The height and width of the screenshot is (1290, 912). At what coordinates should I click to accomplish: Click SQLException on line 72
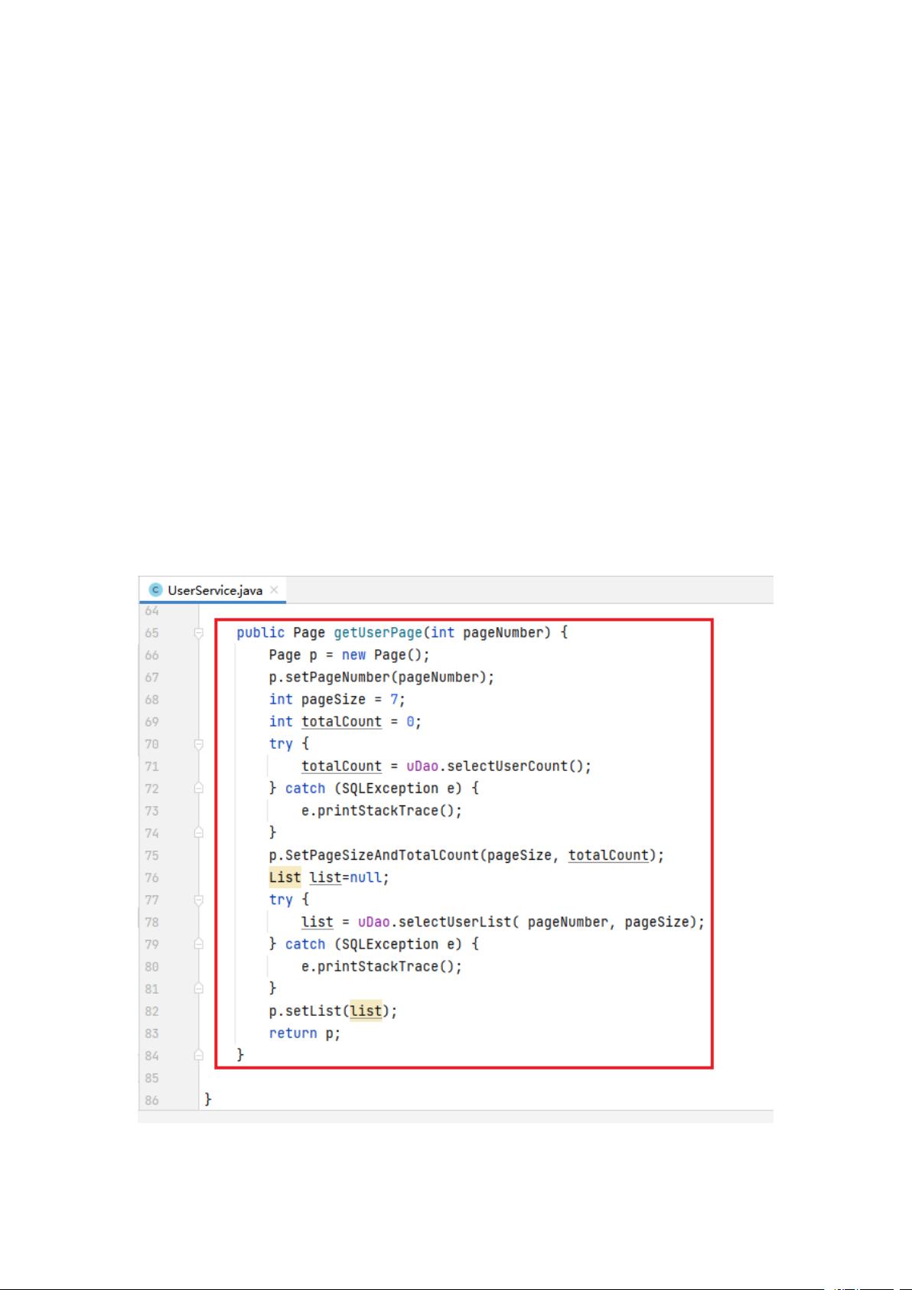(390, 788)
